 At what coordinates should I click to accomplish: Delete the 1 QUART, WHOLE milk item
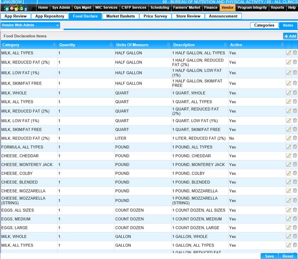click(295, 93)
